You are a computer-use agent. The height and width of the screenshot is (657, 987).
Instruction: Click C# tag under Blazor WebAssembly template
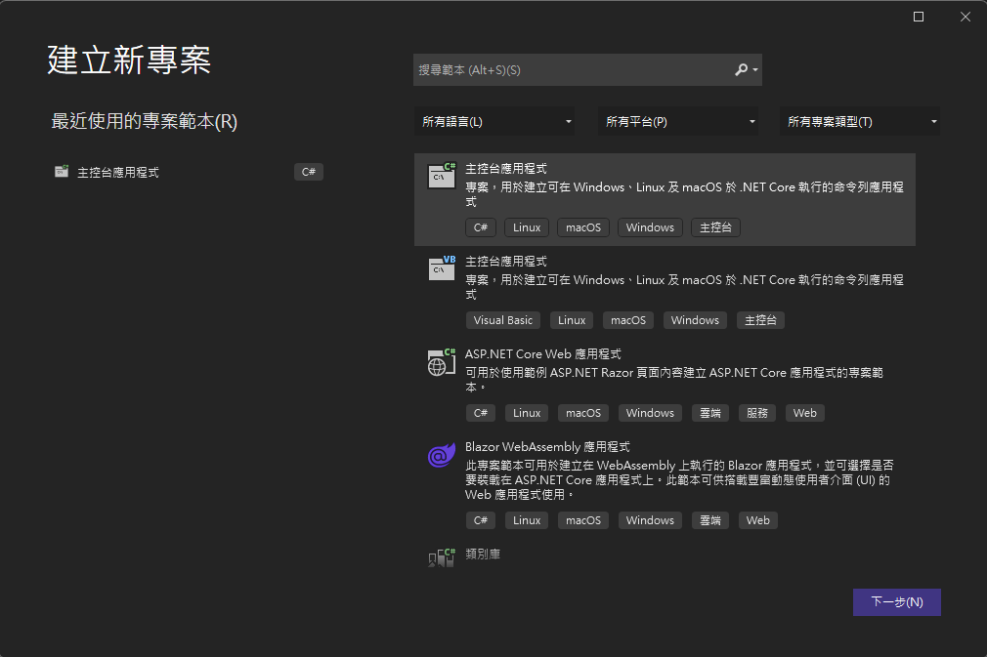coord(481,520)
